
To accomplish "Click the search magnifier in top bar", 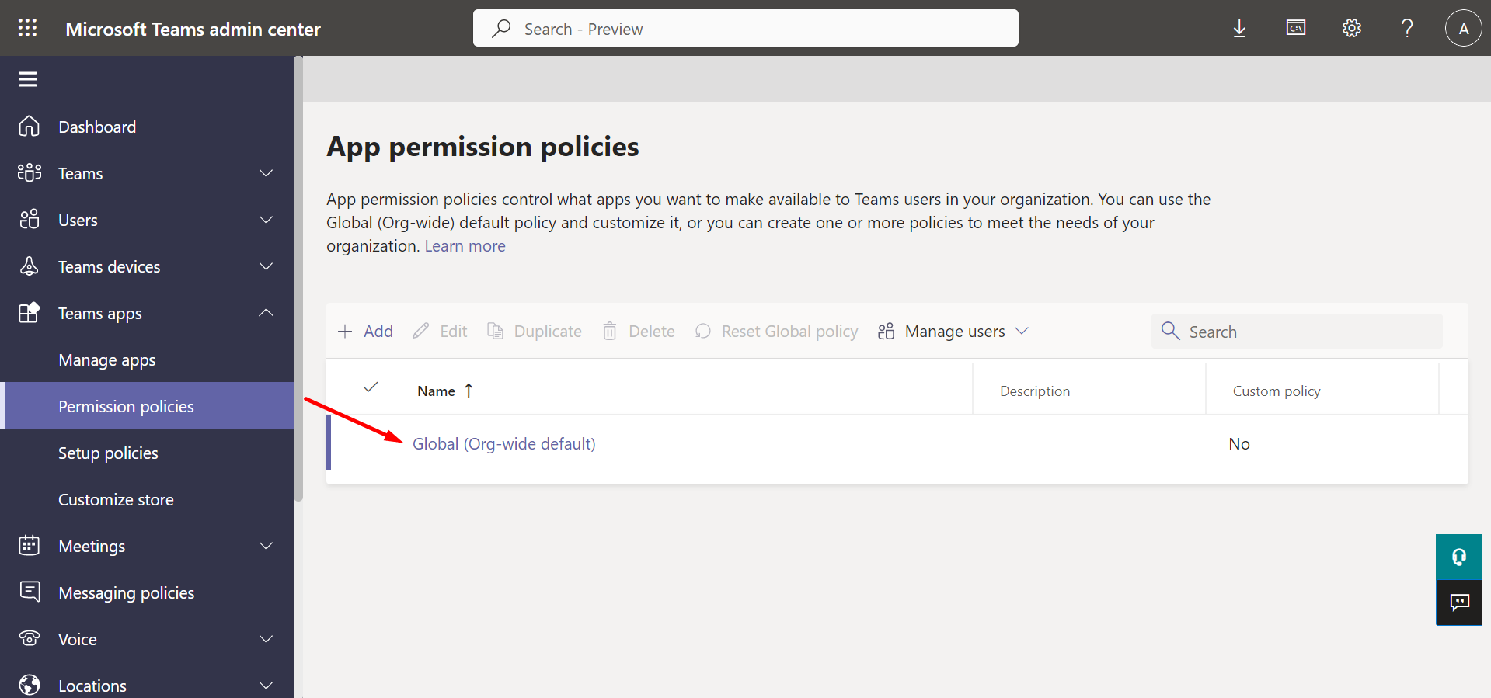I will point(501,29).
